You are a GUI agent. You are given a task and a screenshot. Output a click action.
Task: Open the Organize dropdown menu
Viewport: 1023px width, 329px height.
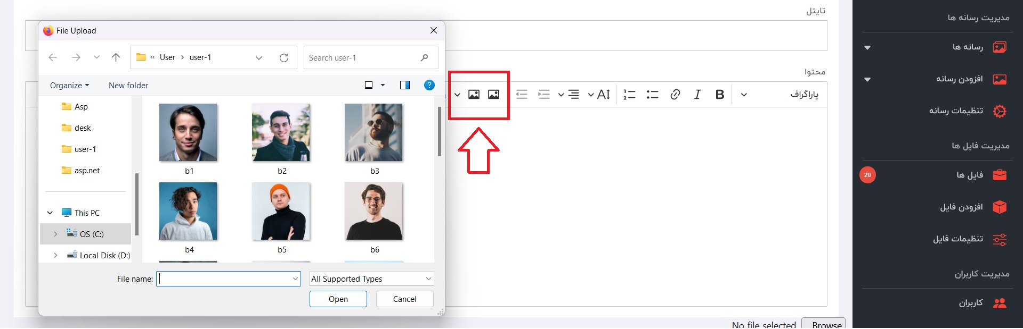point(69,86)
